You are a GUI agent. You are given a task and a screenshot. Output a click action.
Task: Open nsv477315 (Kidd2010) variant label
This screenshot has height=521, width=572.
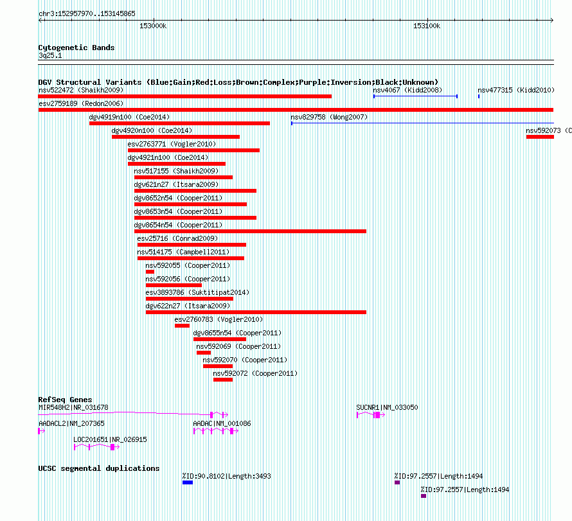coord(516,90)
